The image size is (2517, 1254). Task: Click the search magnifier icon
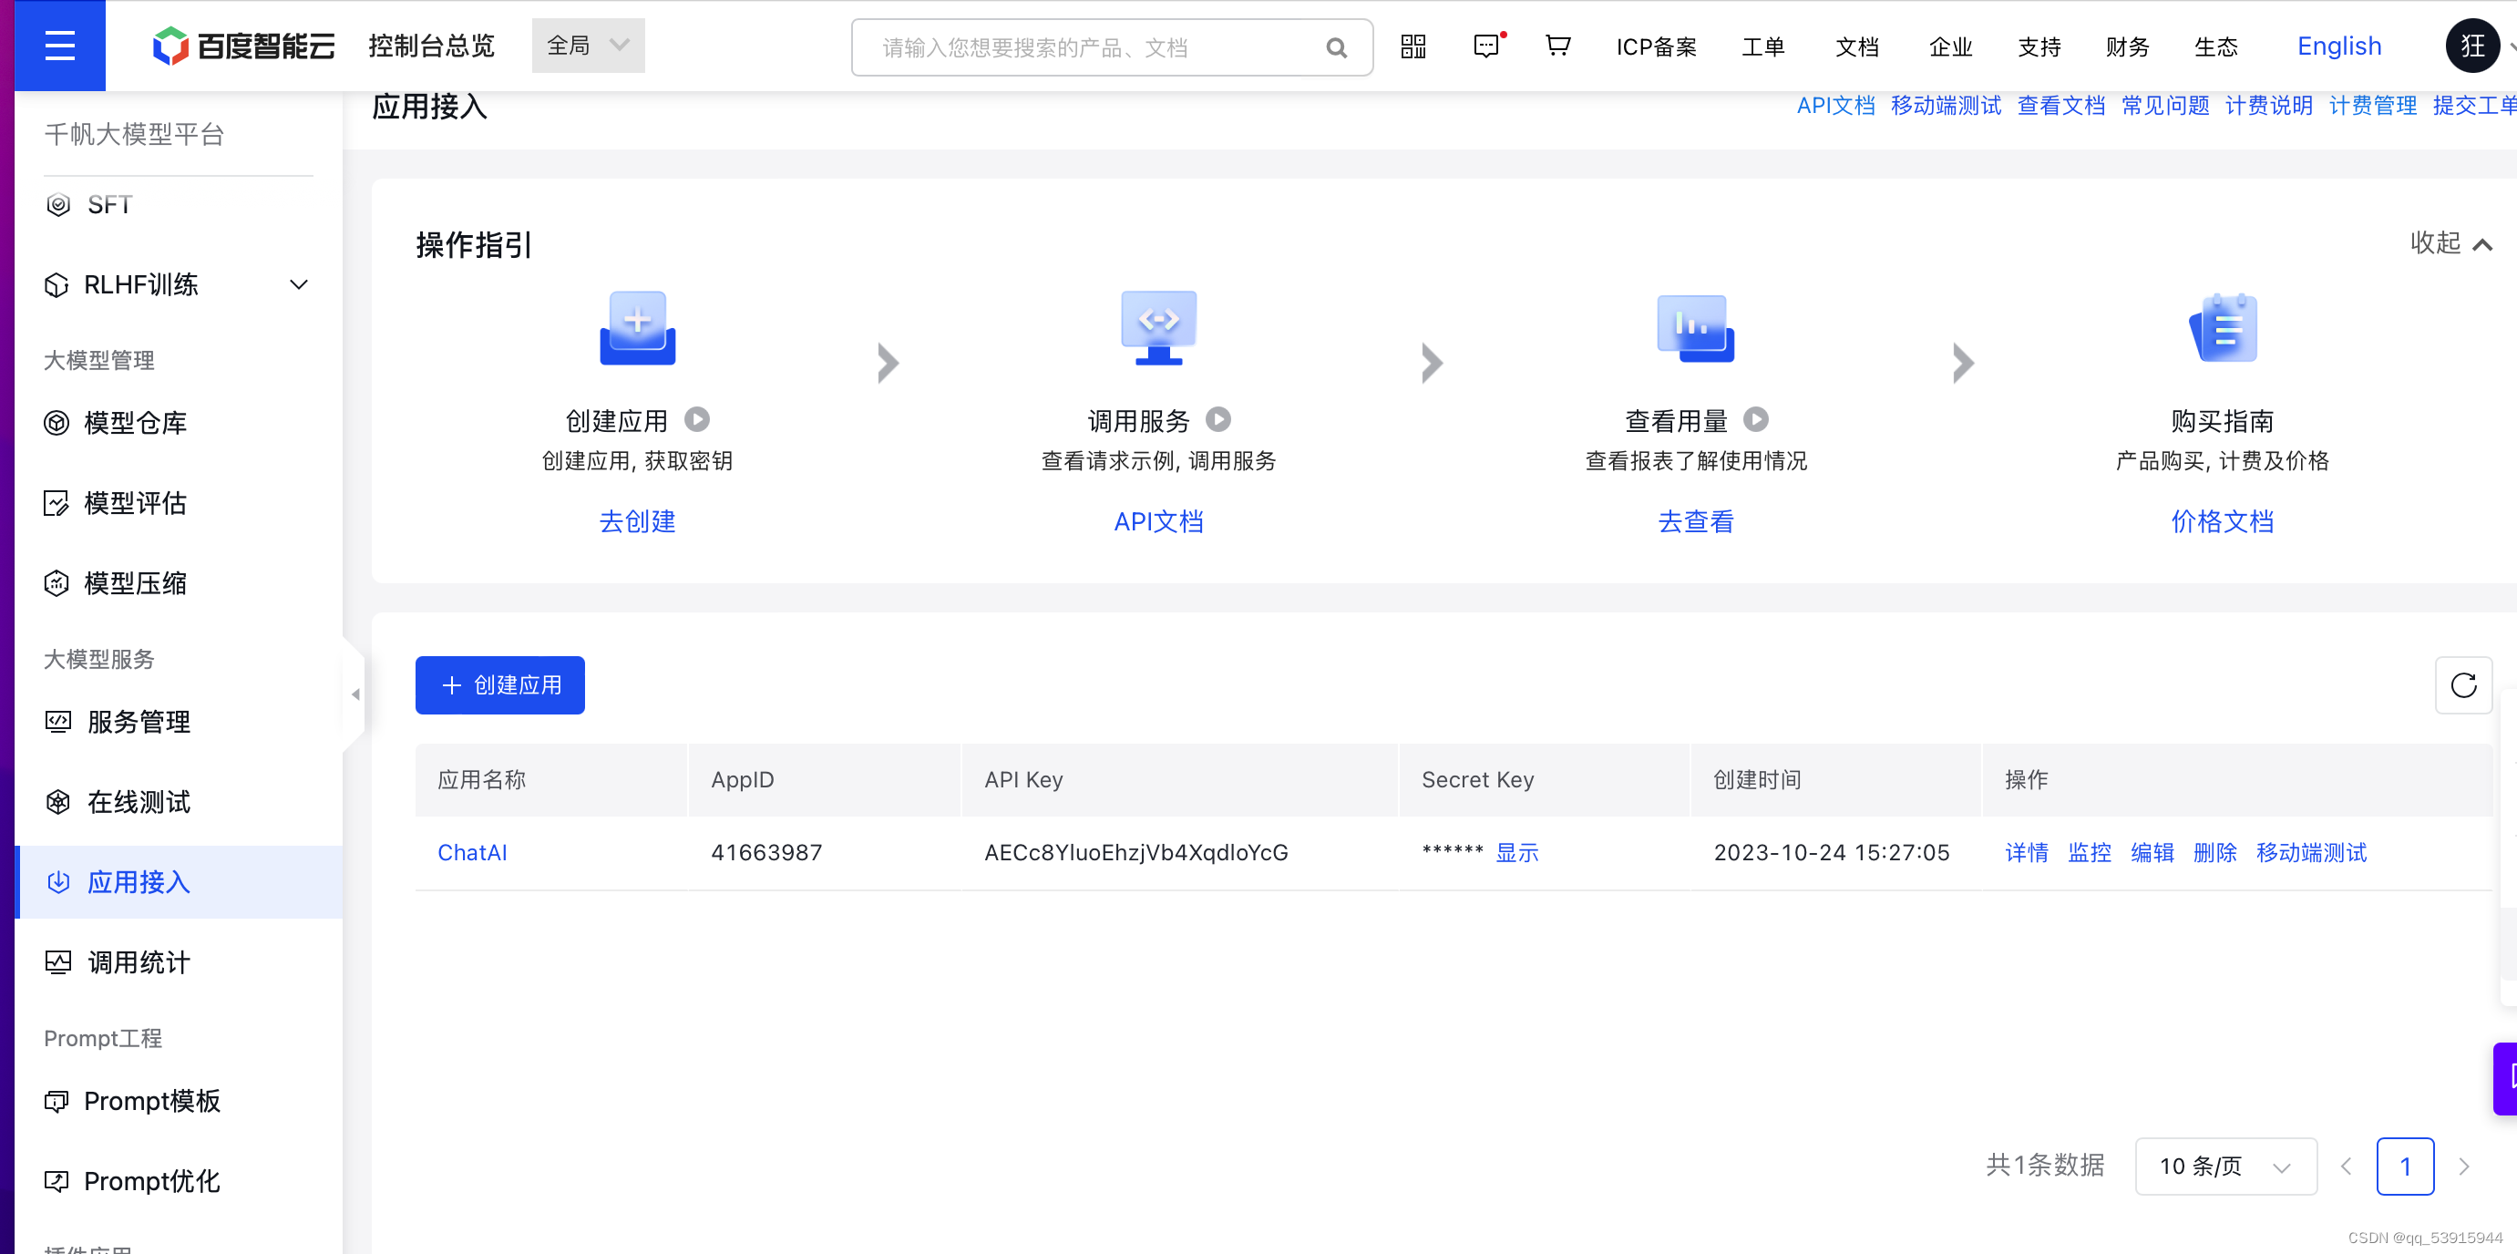1336,48
